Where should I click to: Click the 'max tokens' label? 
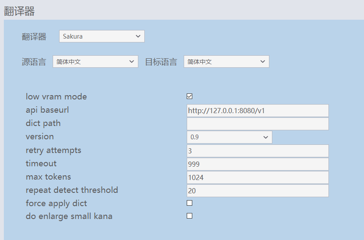48,177
